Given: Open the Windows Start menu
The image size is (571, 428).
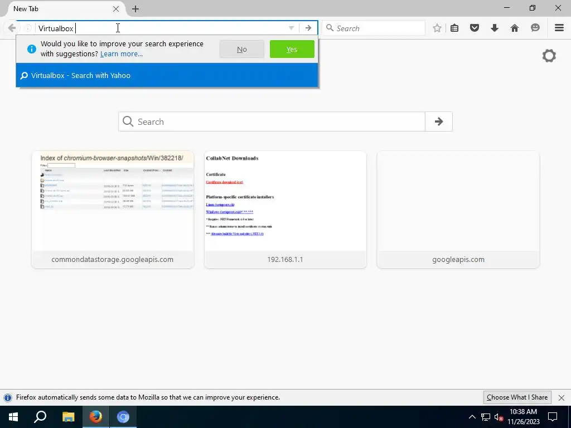Looking at the screenshot, I should click(13, 417).
